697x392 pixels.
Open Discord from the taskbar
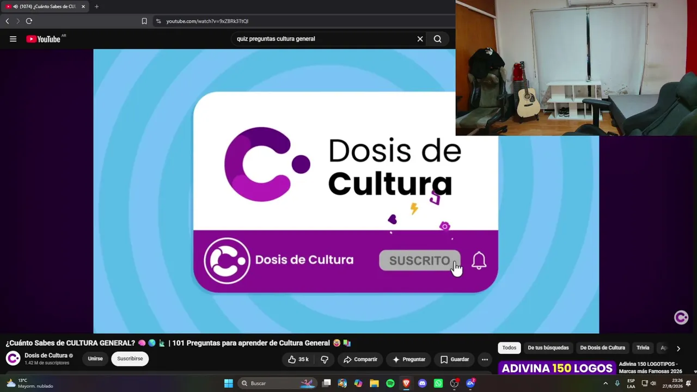point(422,383)
